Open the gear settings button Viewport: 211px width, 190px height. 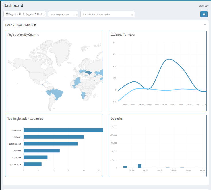click(204, 14)
